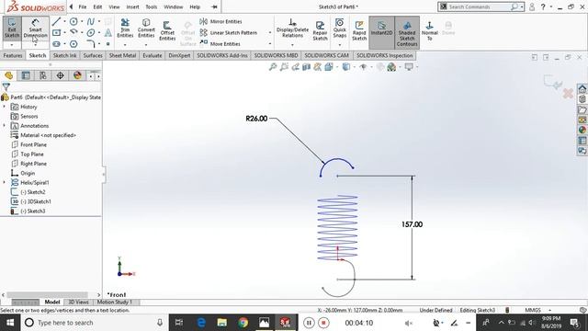Switch to Sheet Metal tab

[x=122, y=55]
